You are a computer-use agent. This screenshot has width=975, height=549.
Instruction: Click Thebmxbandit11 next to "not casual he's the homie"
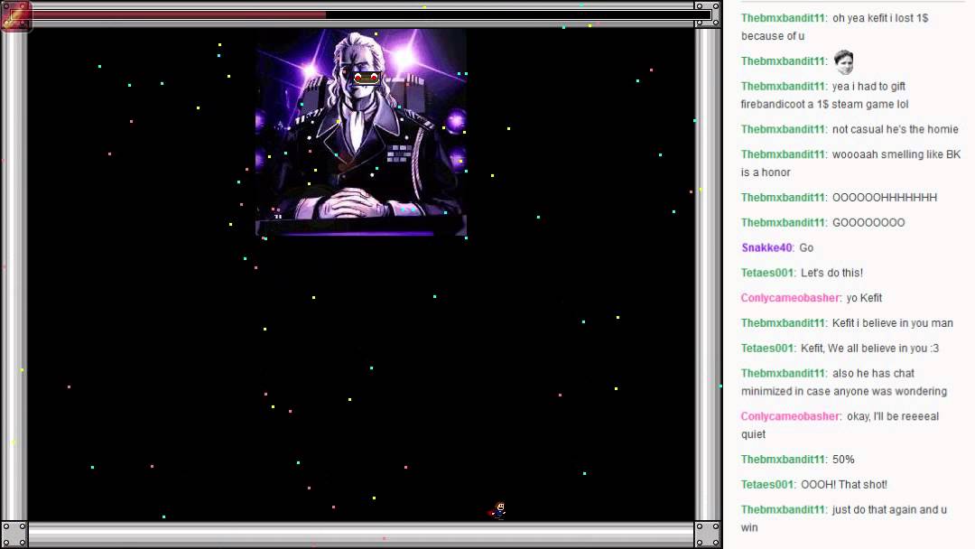[783, 129]
